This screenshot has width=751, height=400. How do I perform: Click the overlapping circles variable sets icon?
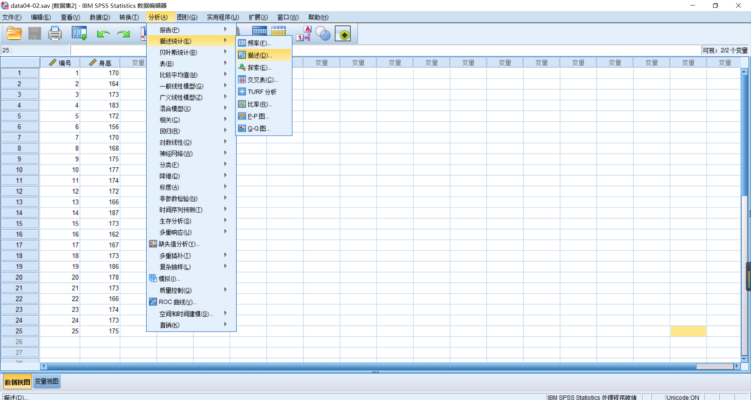click(x=323, y=34)
